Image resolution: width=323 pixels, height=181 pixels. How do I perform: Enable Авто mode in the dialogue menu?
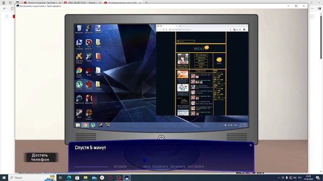pyautogui.click(x=147, y=166)
